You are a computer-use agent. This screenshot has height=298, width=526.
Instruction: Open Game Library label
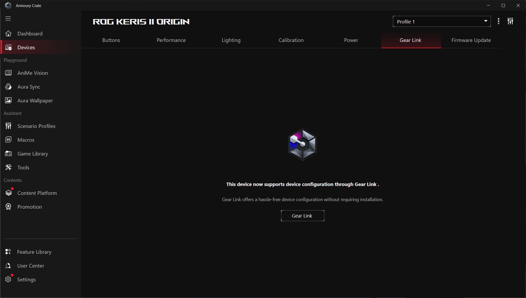(33, 154)
